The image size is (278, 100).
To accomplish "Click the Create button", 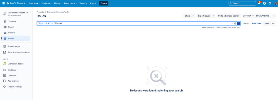I will 104,3.
